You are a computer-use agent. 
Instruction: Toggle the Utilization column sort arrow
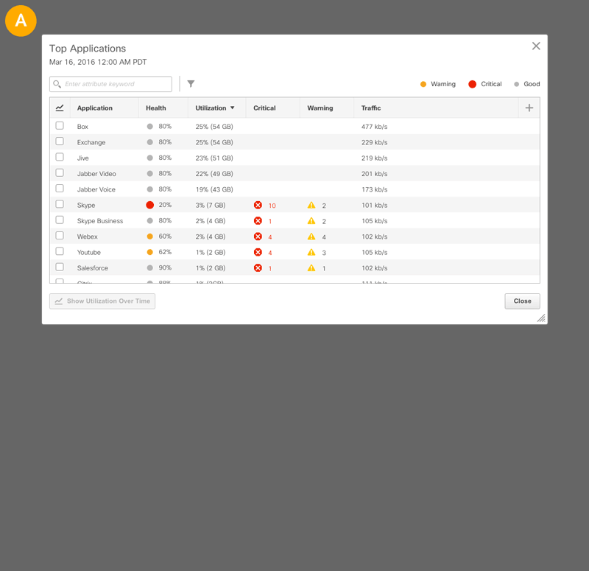coord(233,108)
